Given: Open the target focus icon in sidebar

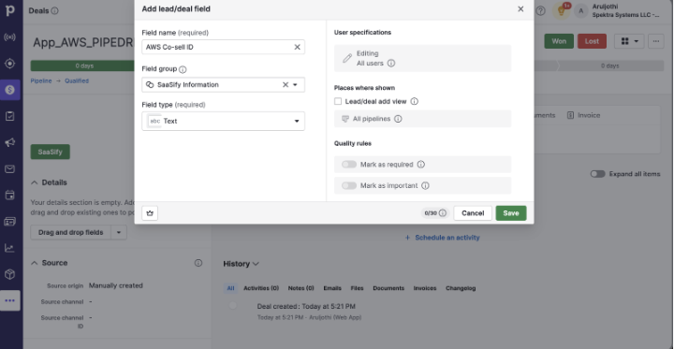Looking at the screenshot, I should point(10,64).
